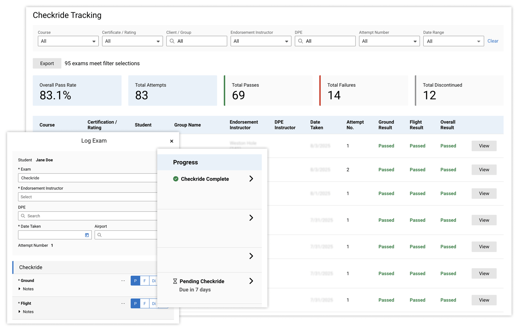The height and width of the screenshot is (329, 521).
Task: Select F (fail) for Ground result
Action: [x=144, y=281]
